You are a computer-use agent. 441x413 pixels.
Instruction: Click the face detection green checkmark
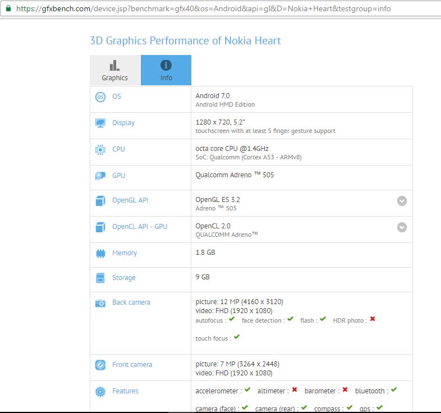tap(291, 319)
